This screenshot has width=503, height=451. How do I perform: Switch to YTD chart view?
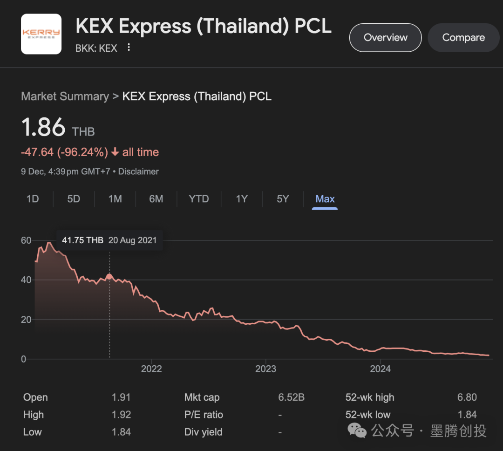[199, 199]
